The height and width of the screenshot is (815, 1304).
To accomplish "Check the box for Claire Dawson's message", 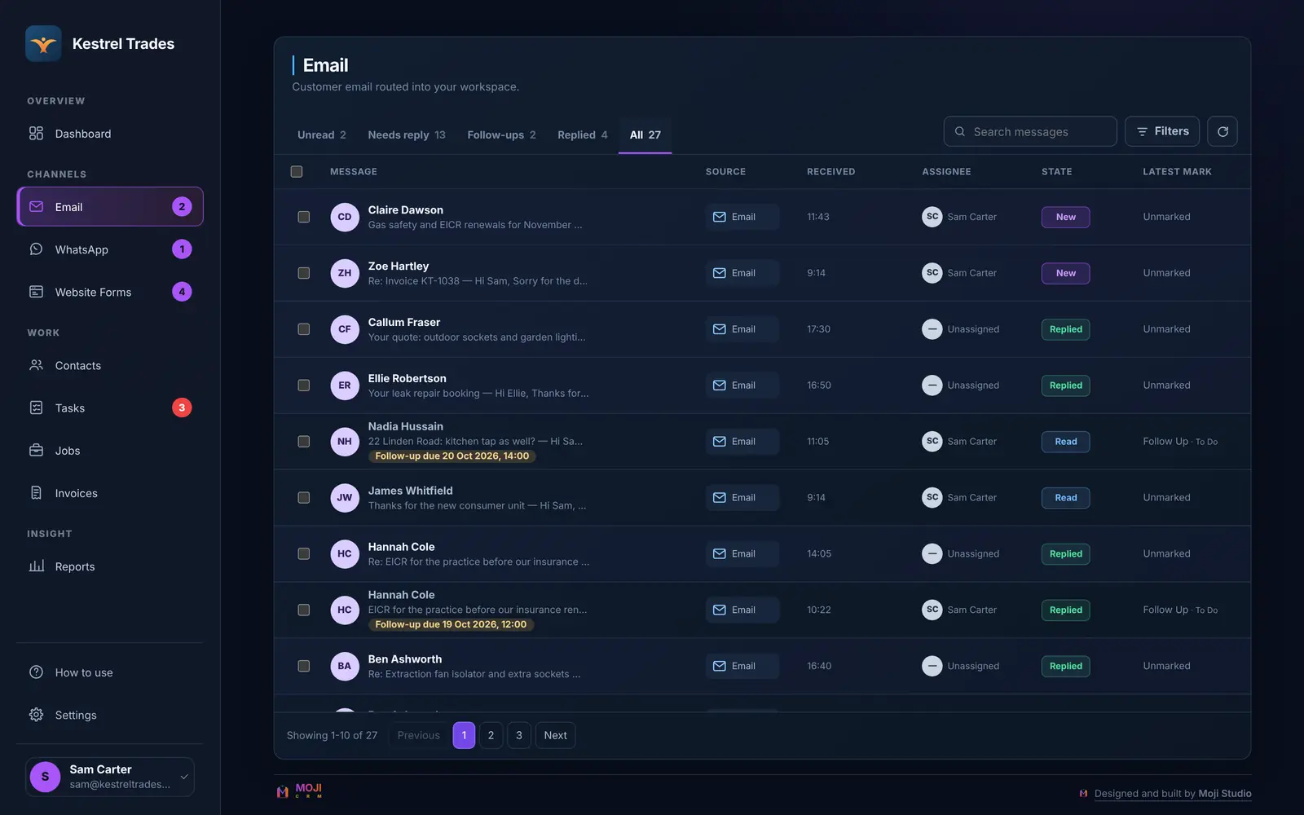I will coord(304,217).
